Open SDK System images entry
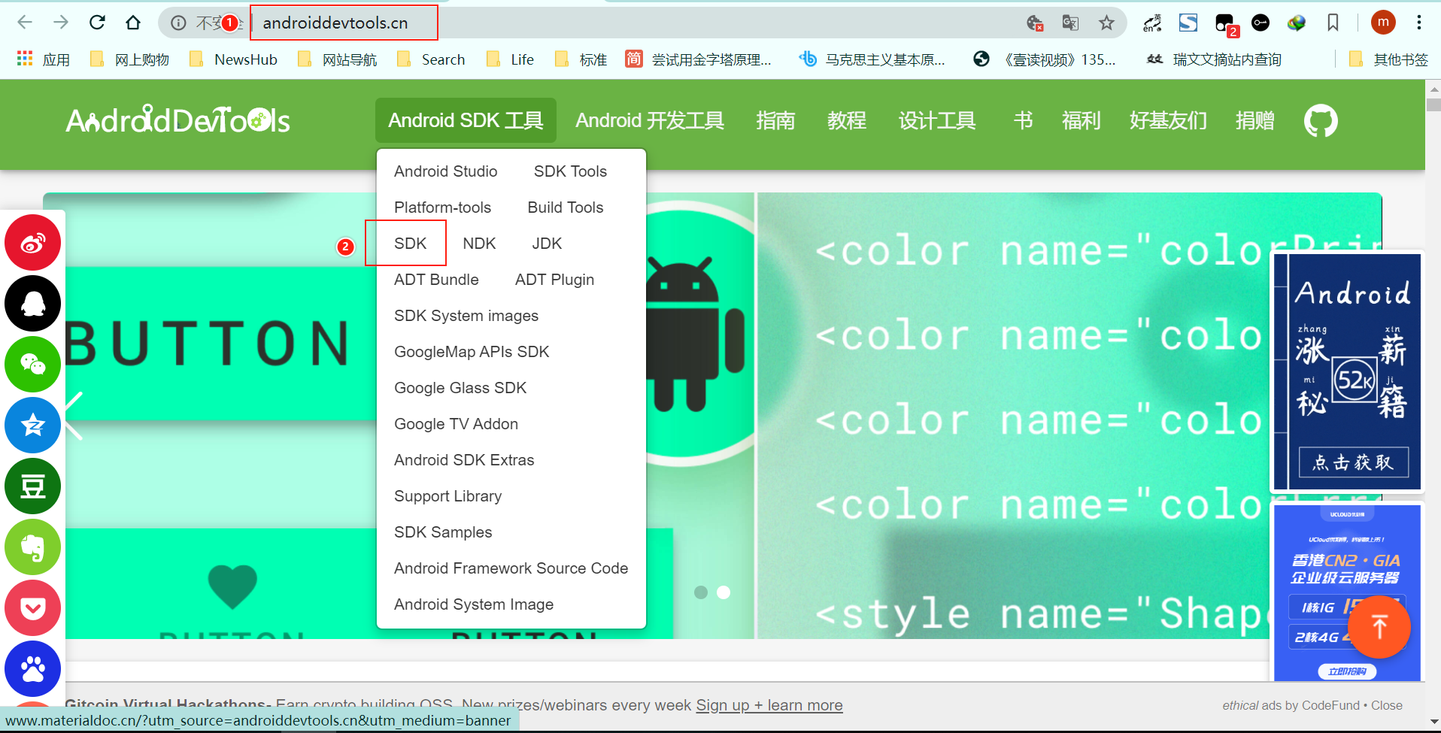Image resolution: width=1441 pixels, height=733 pixels. 466,316
